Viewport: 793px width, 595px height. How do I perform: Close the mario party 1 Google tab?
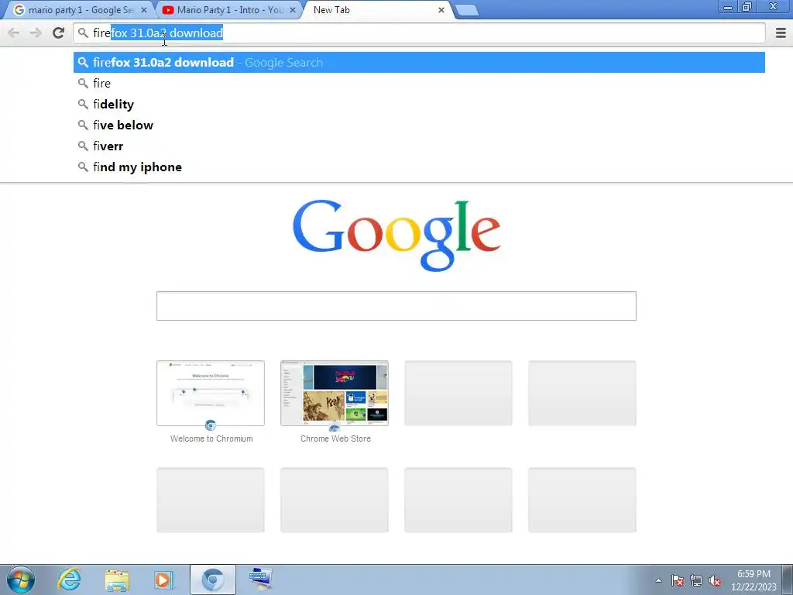pos(144,10)
